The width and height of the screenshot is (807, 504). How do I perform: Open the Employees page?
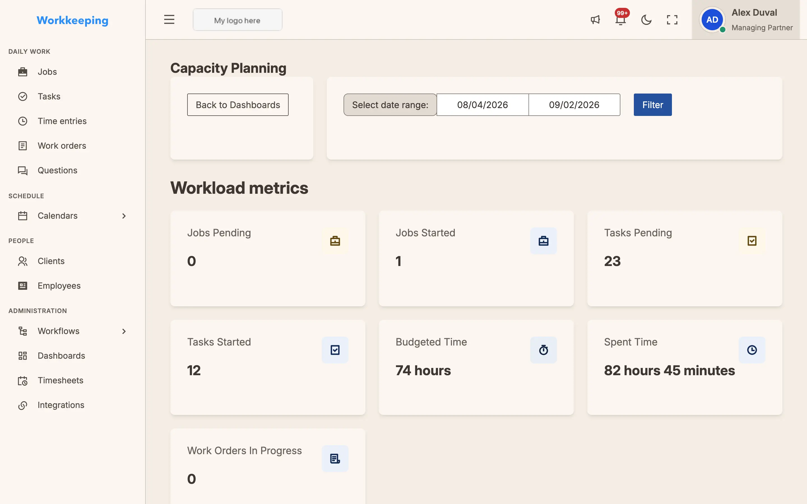pos(73,286)
